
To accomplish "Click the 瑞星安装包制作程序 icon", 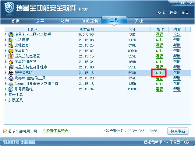I will coord(11,67).
